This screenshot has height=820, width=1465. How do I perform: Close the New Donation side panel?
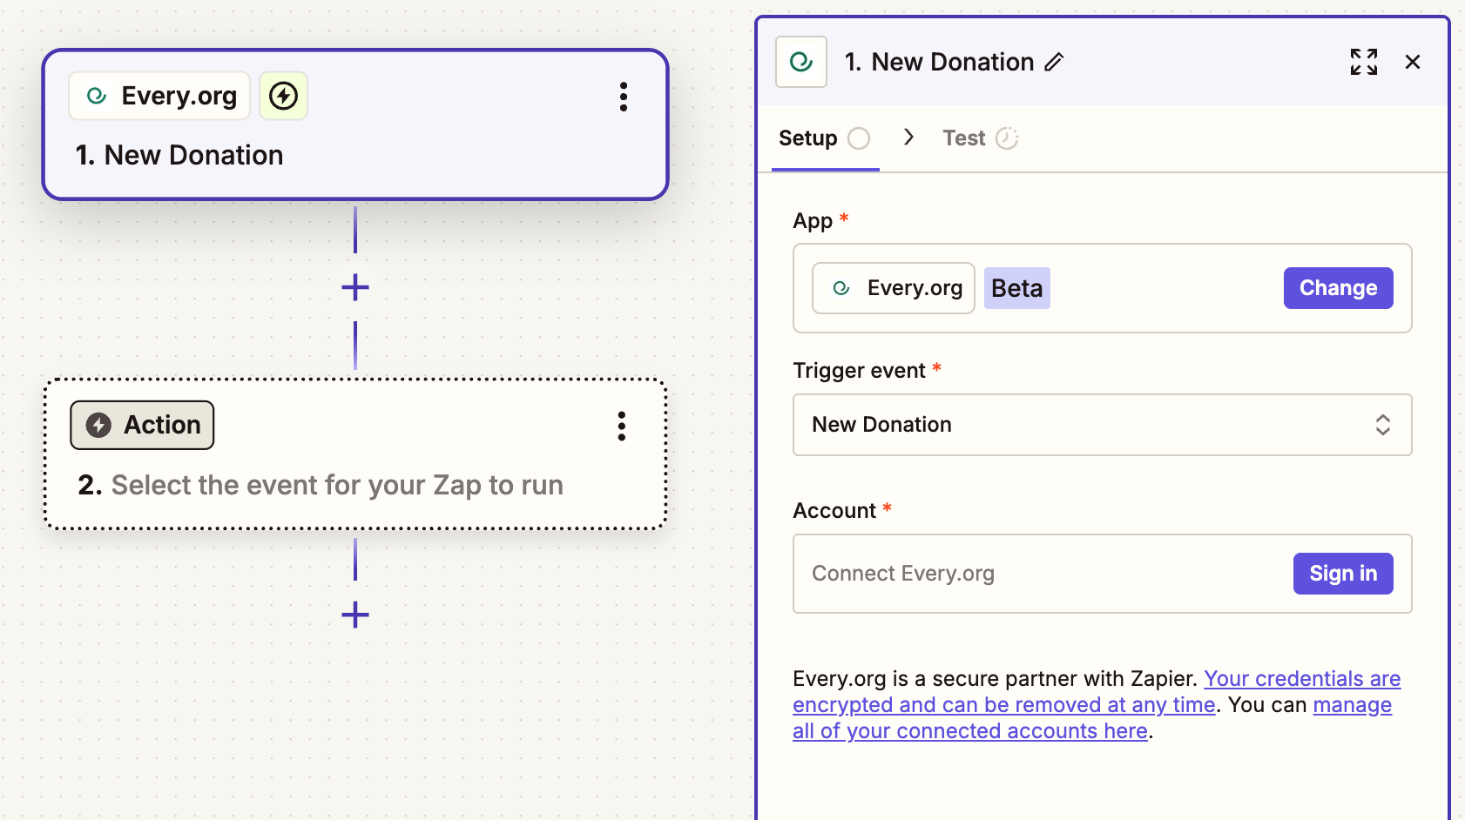[1413, 62]
